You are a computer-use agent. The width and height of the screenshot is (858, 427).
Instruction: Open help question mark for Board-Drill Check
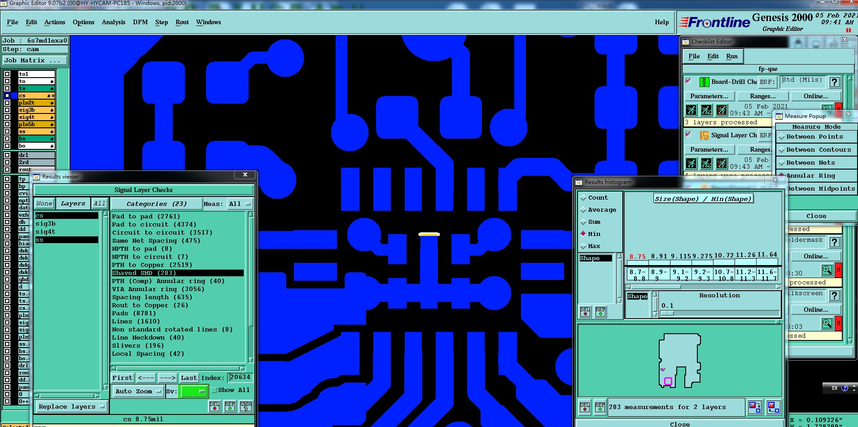(834, 82)
